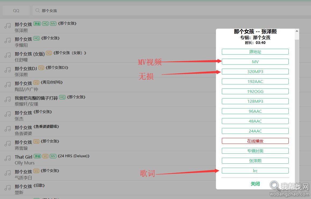This screenshot has width=311, height=199.
Task: Click the album name 《旧歌》
Action: tap(39, 186)
